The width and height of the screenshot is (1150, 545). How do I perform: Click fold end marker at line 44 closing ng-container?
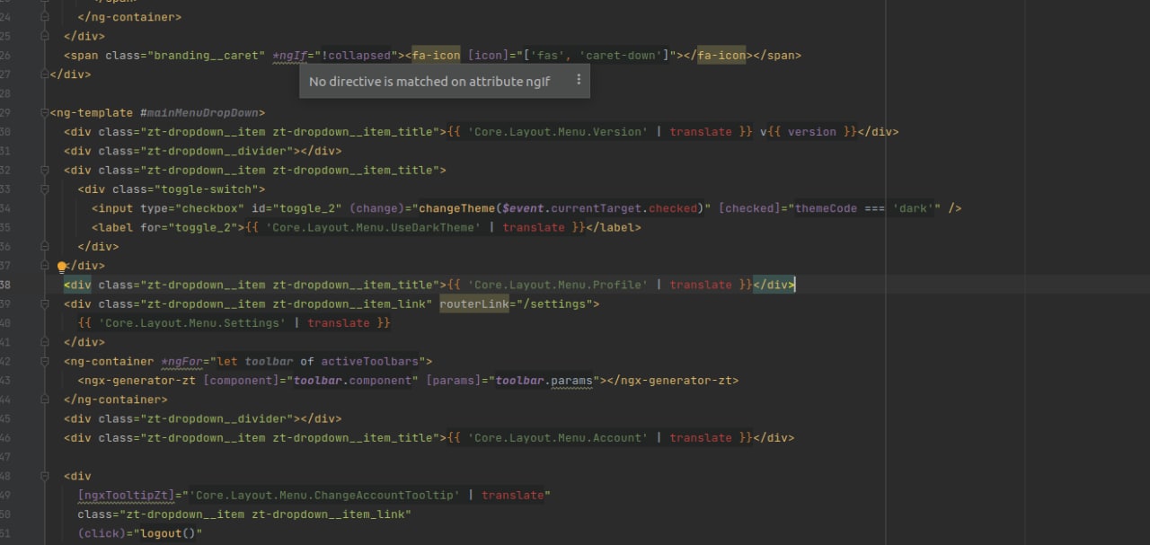[44, 400]
